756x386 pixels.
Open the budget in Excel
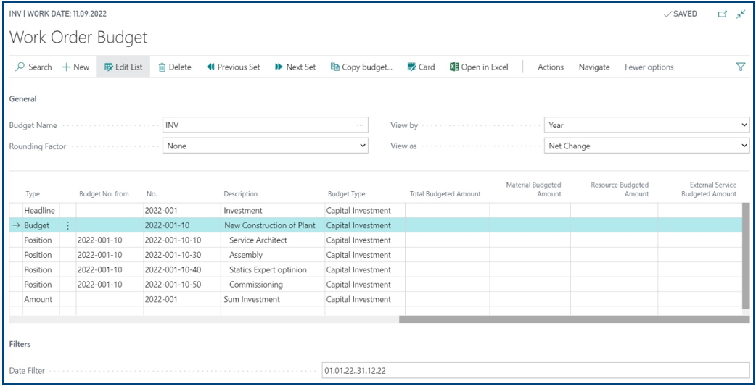[479, 67]
